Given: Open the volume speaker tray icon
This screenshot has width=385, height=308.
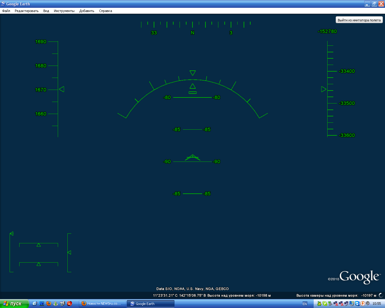Looking at the screenshot, I should pos(368,303).
